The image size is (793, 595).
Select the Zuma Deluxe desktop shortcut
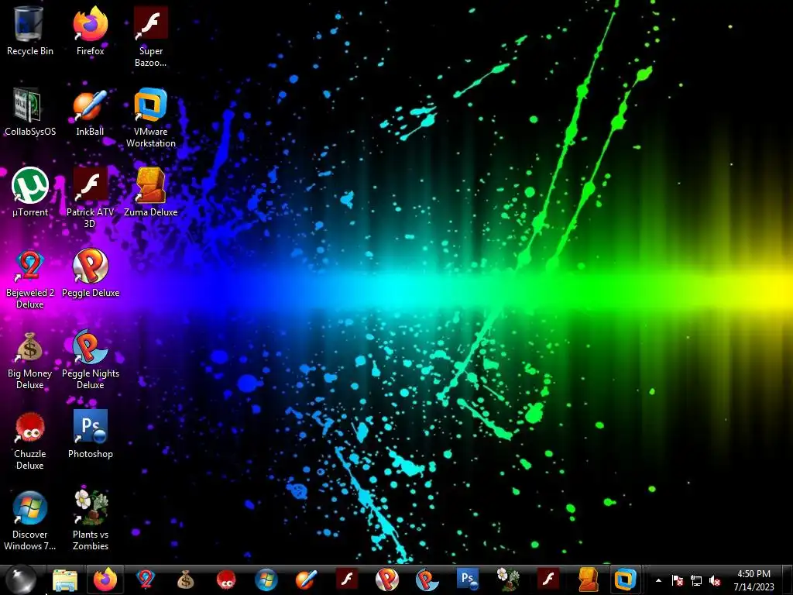pos(151,192)
